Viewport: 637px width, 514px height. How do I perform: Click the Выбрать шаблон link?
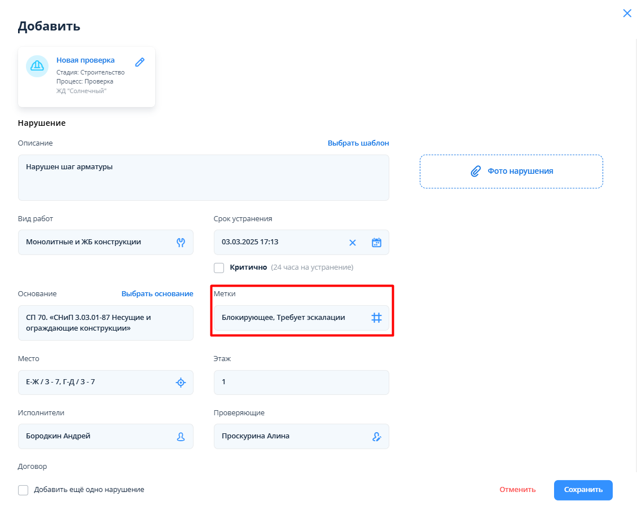click(x=358, y=143)
